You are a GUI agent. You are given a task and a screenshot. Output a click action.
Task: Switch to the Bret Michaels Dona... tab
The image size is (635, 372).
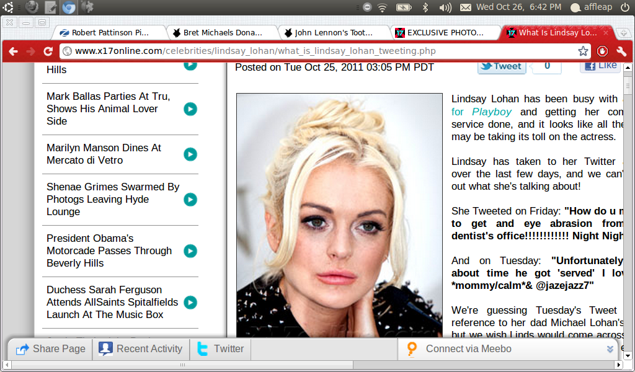[222, 33]
